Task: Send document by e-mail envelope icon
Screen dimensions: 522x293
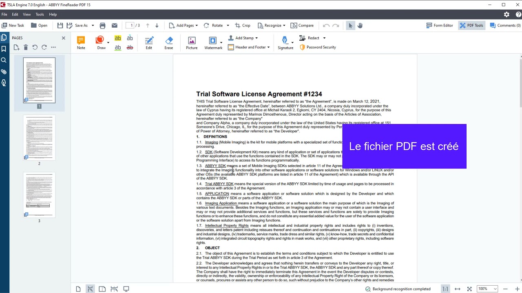Action: click(115, 25)
